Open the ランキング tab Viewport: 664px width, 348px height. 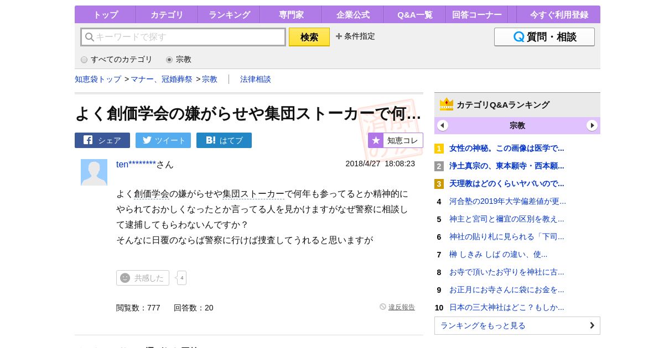pyautogui.click(x=229, y=15)
